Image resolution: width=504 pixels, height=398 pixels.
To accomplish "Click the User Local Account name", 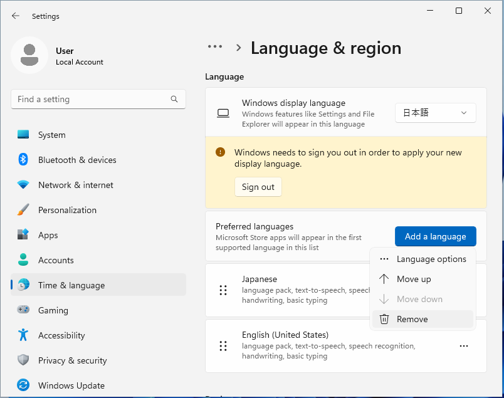I will click(80, 56).
